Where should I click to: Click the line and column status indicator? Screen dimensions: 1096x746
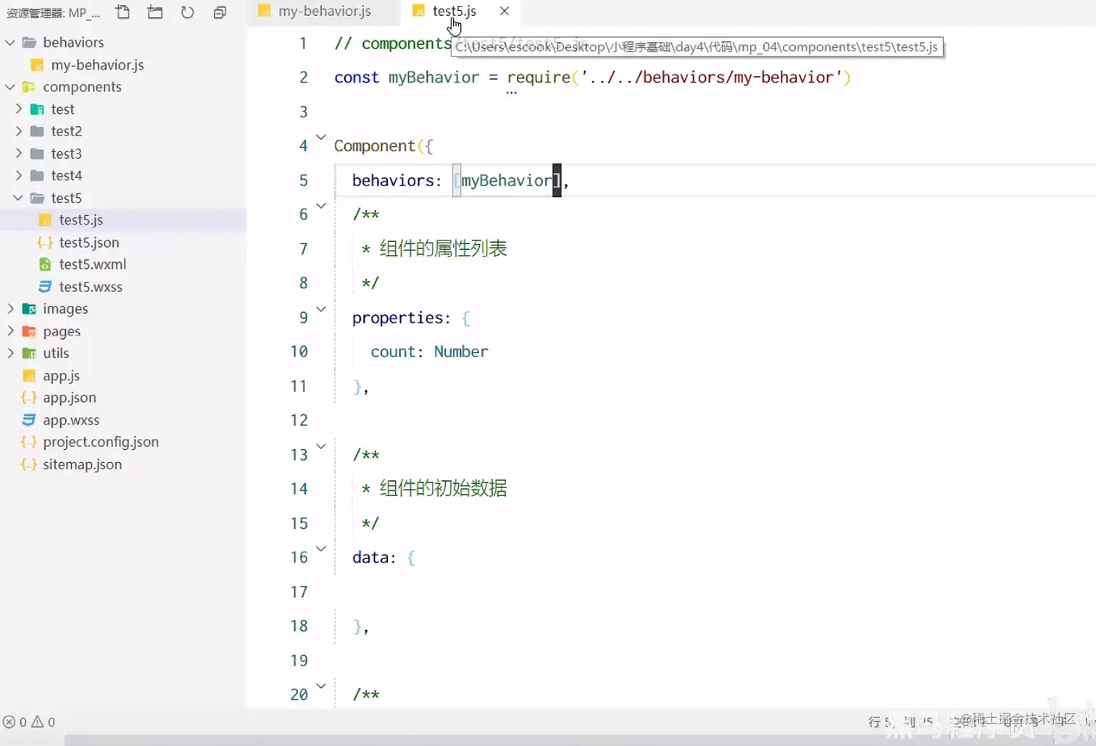pyautogui.click(x=901, y=722)
